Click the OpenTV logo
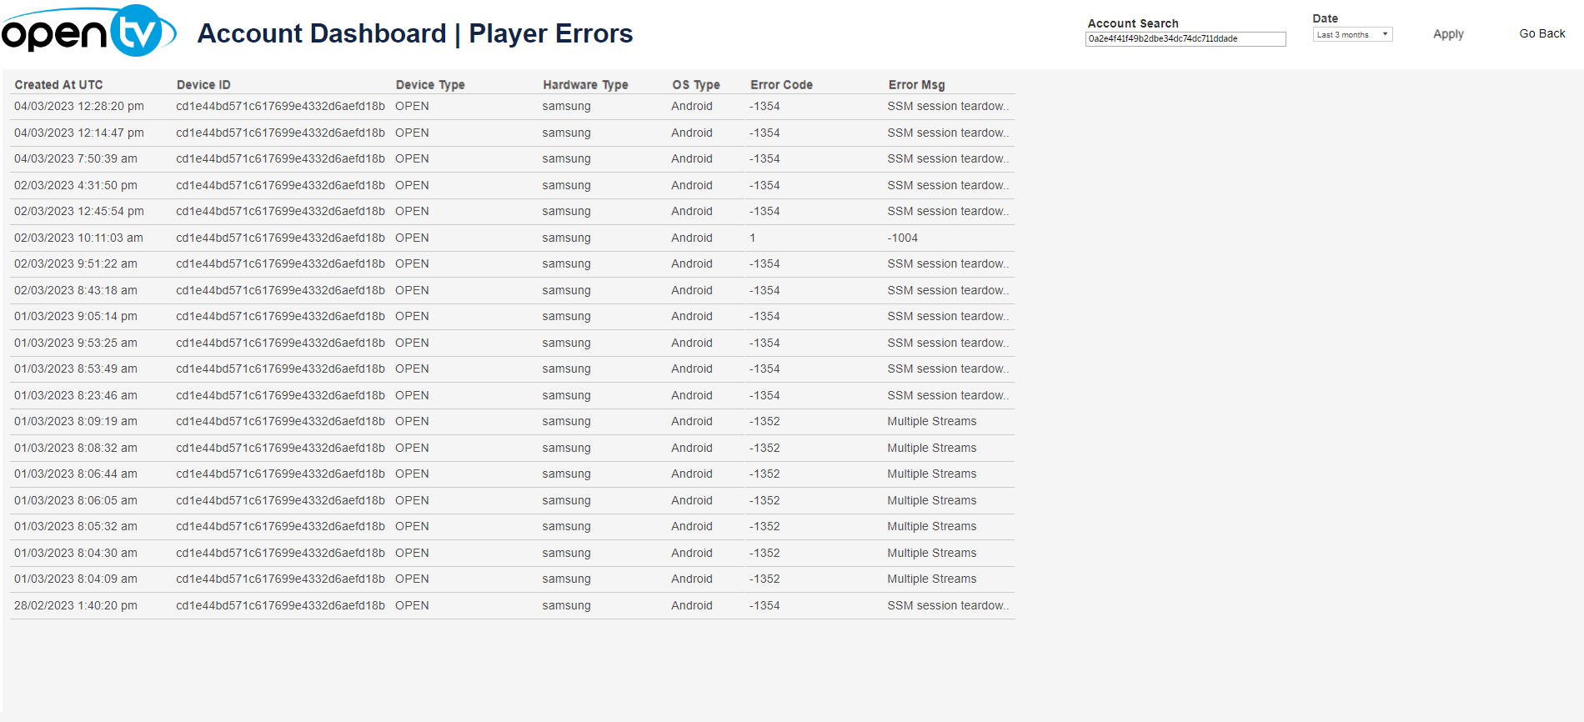This screenshot has width=1584, height=722. pyautogui.click(x=88, y=32)
